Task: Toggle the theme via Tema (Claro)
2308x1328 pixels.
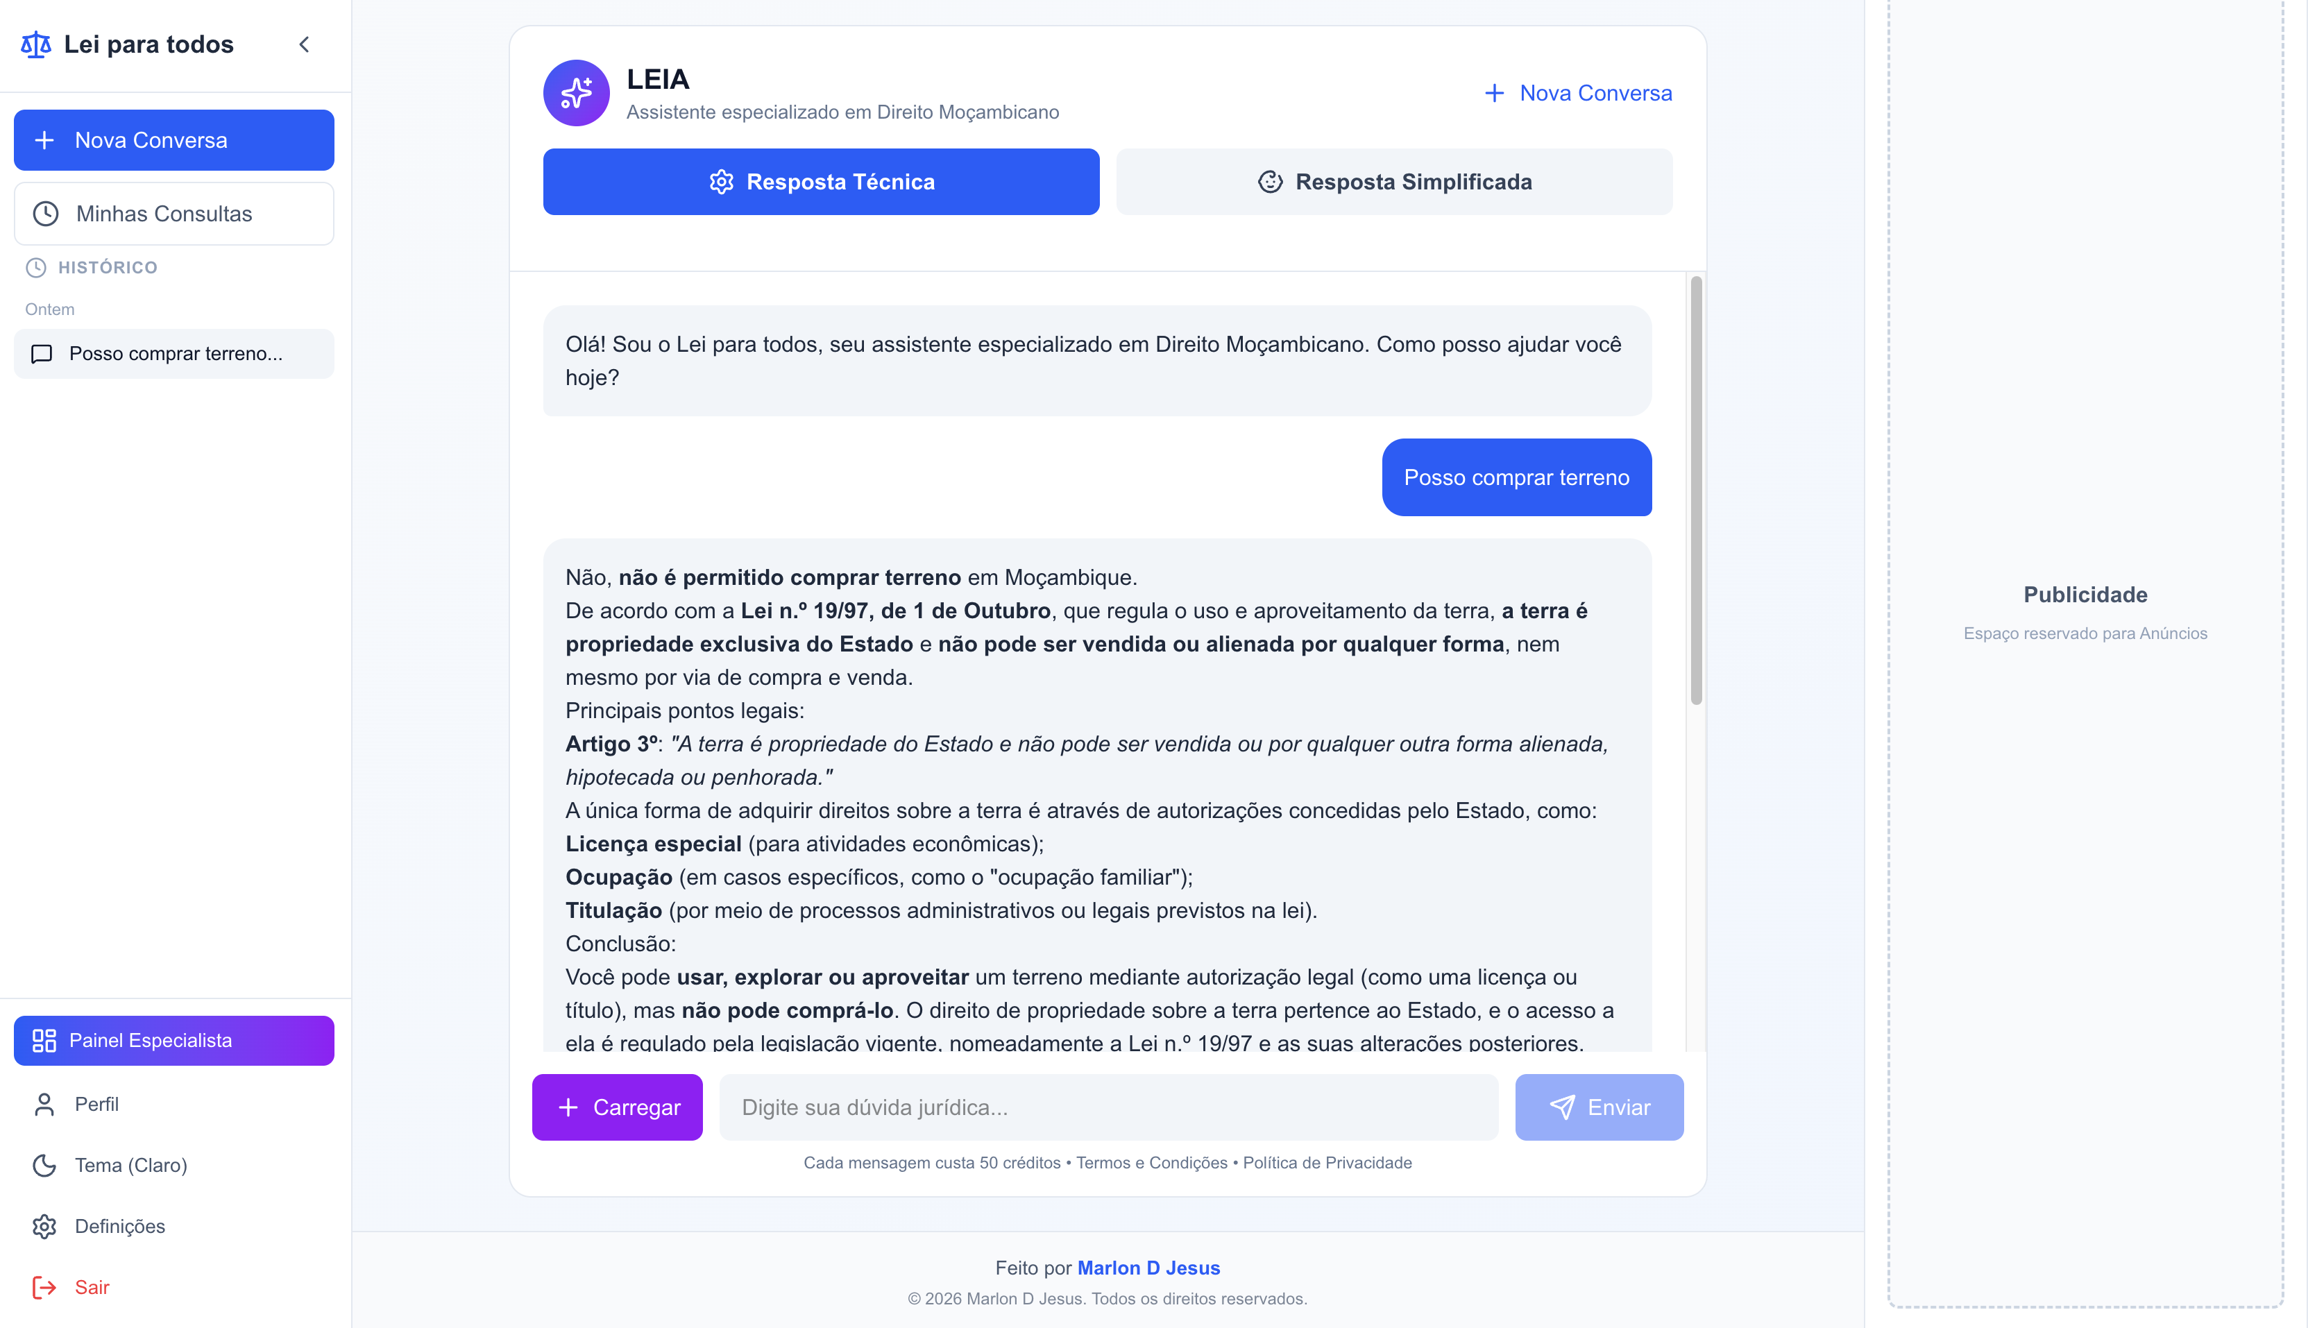Action: (130, 1165)
